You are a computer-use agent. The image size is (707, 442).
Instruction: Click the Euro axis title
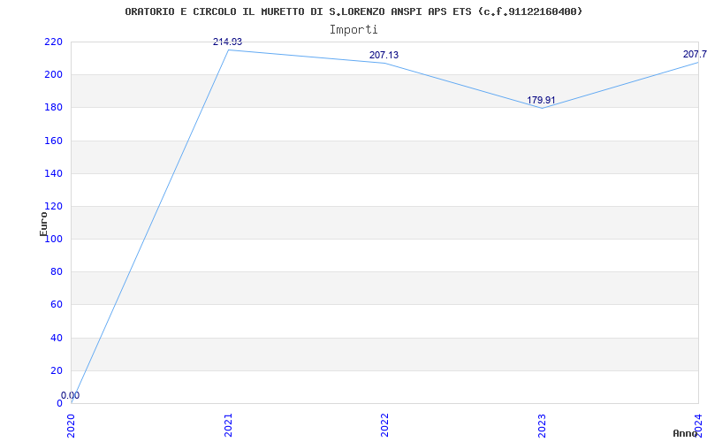(43, 225)
